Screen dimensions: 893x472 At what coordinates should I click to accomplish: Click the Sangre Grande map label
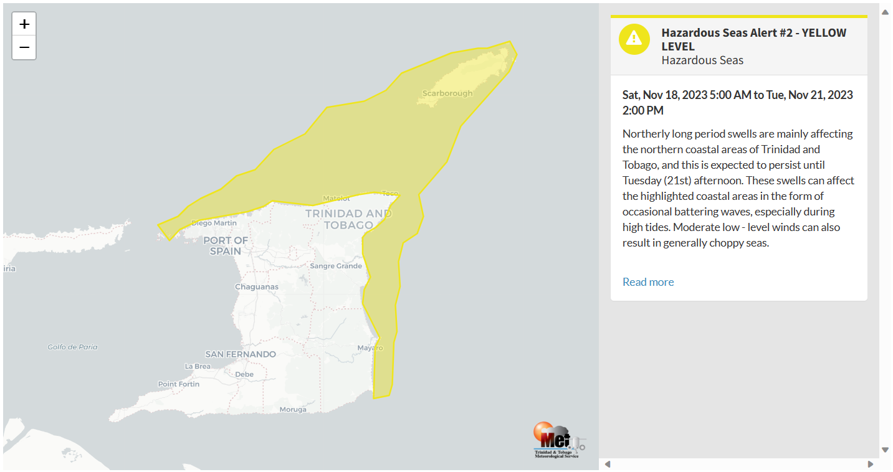pos(336,266)
